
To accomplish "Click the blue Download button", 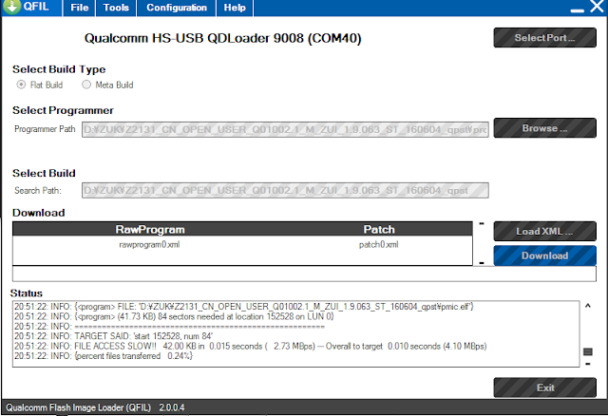I will coord(544,255).
